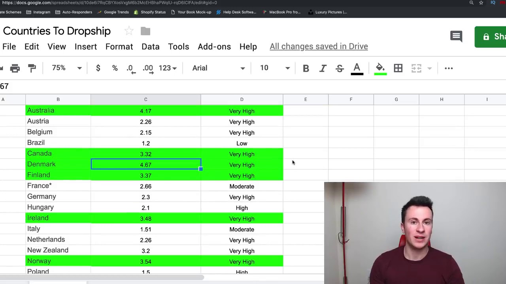Click the merge cells icon
The image size is (506, 284).
[x=416, y=68]
